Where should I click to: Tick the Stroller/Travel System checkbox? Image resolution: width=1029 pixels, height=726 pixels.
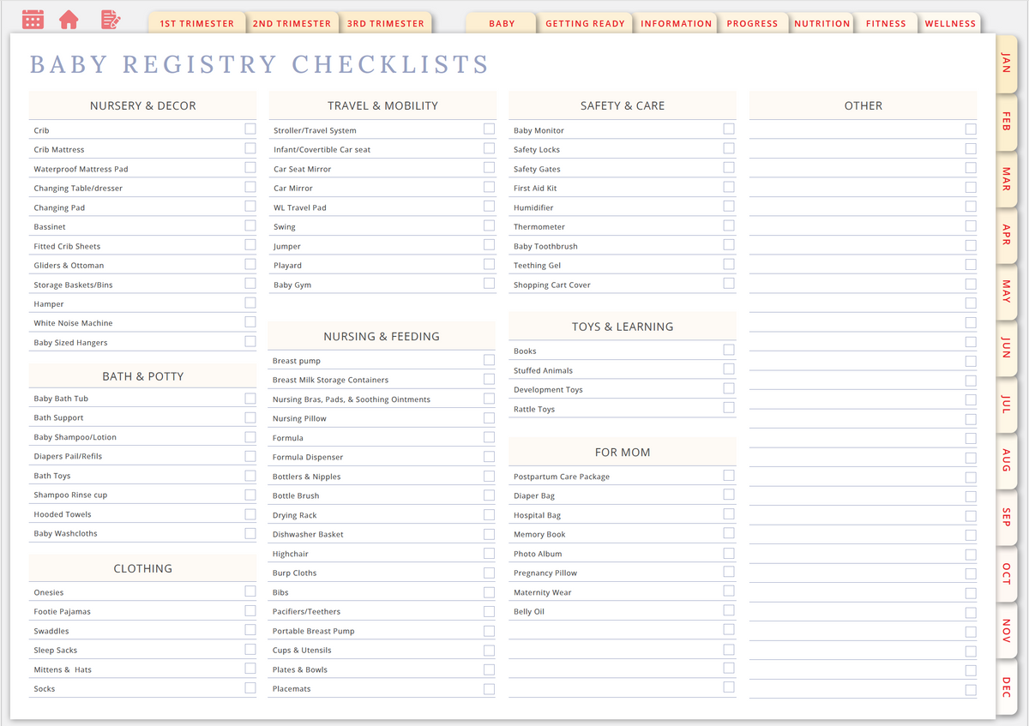[489, 130]
